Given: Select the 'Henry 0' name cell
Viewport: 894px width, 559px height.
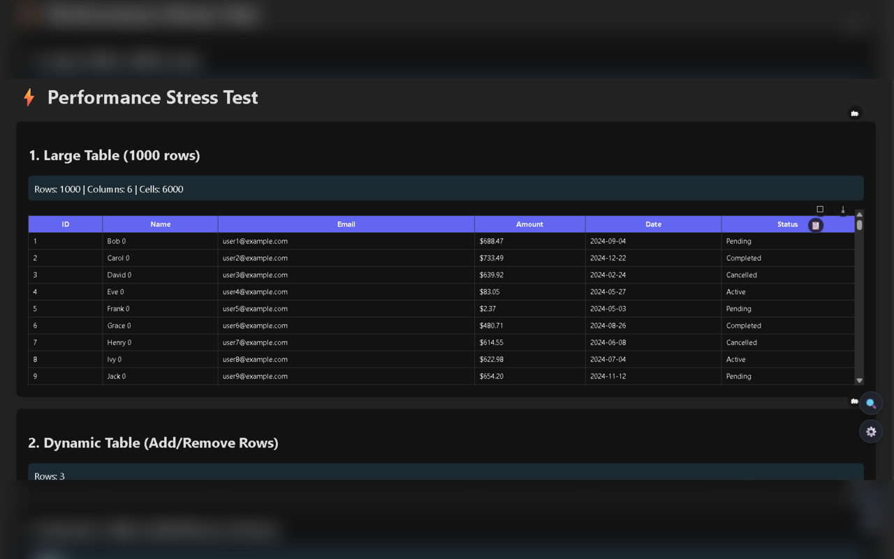Looking at the screenshot, I should click(x=160, y=342).
